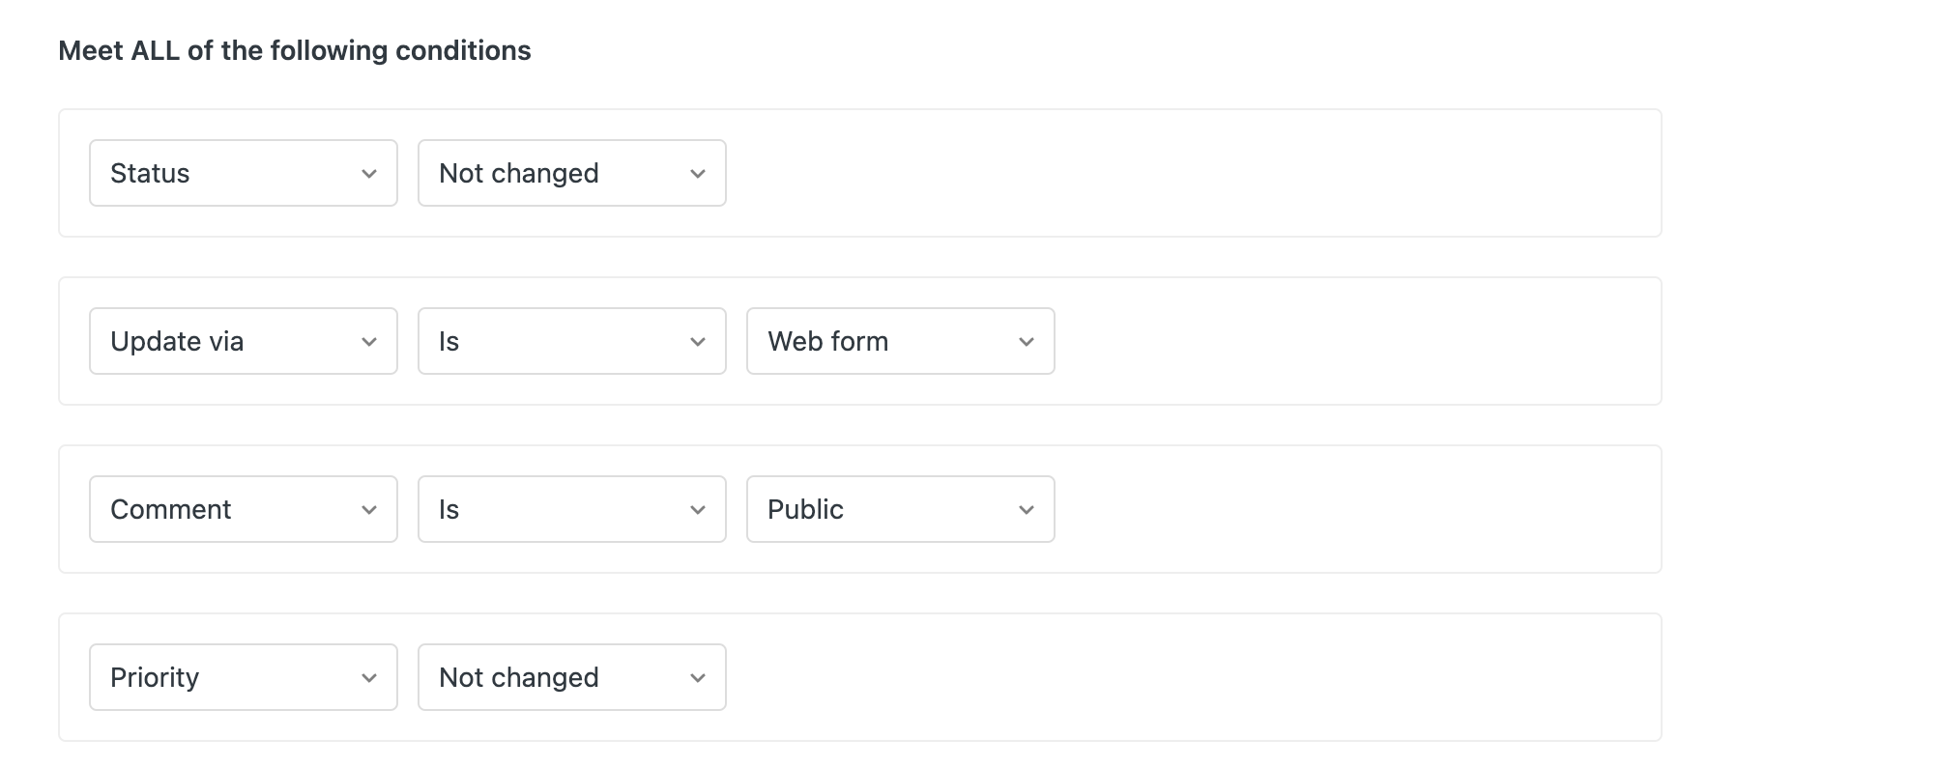Open the Not changed dropdown beside Status
Viewport: 1939px width, 767px height.
click(x=571, y=173)
